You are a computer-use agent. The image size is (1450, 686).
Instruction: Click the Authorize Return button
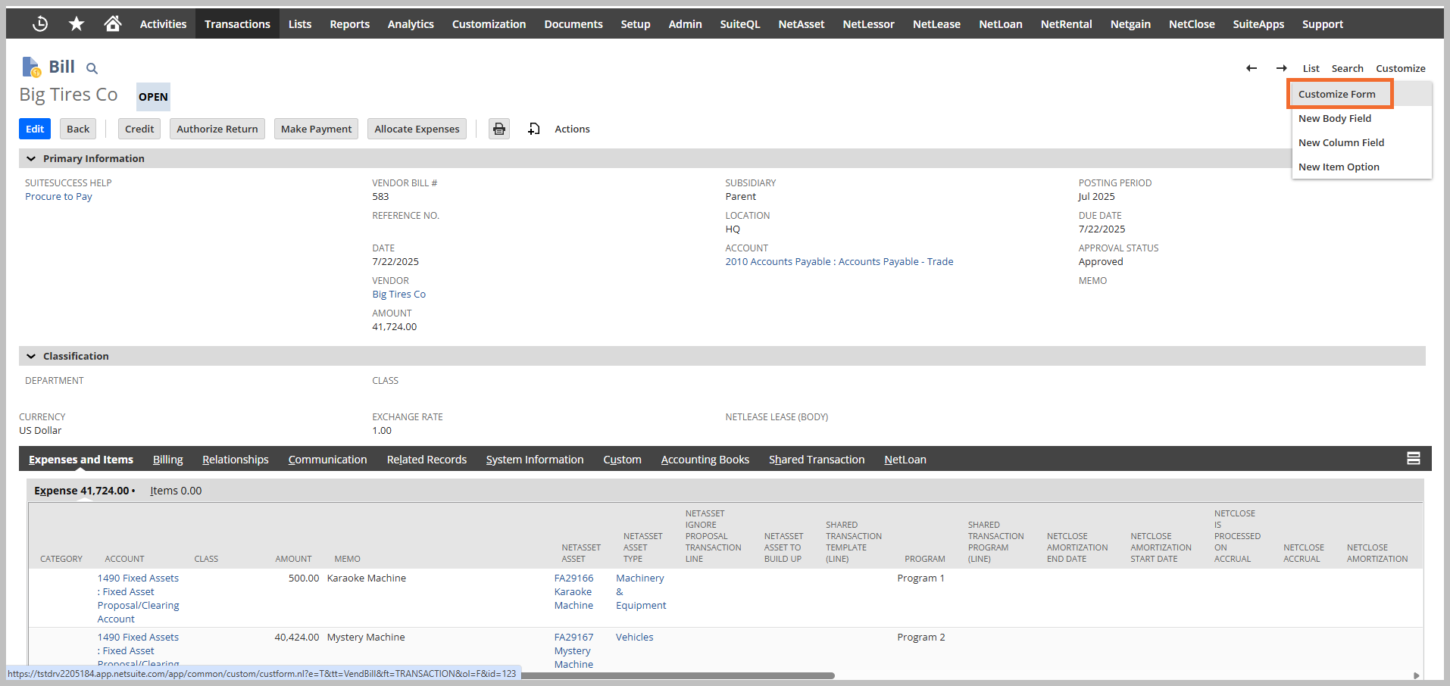[x=217, y=129]
